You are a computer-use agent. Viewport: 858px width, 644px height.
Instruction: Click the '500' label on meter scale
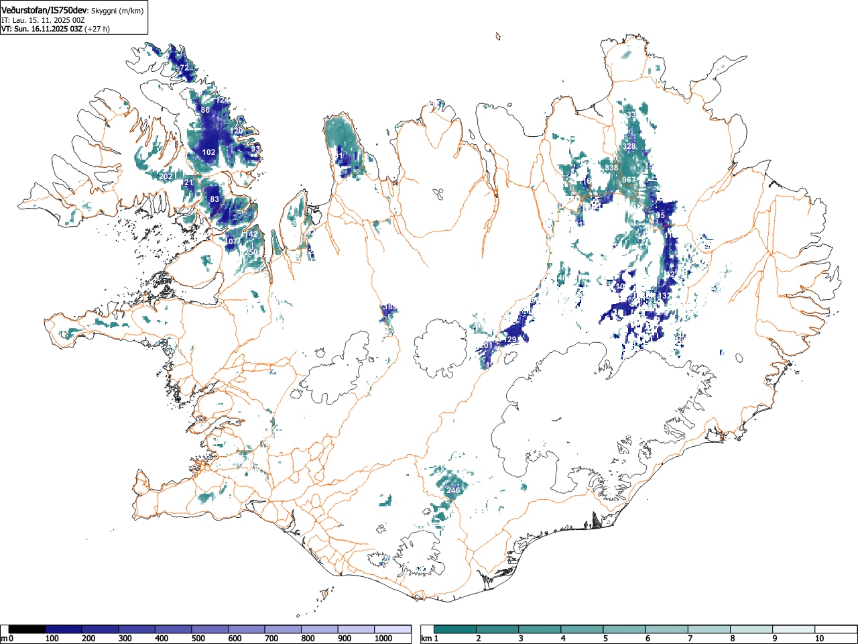click(x=198, y=639)
